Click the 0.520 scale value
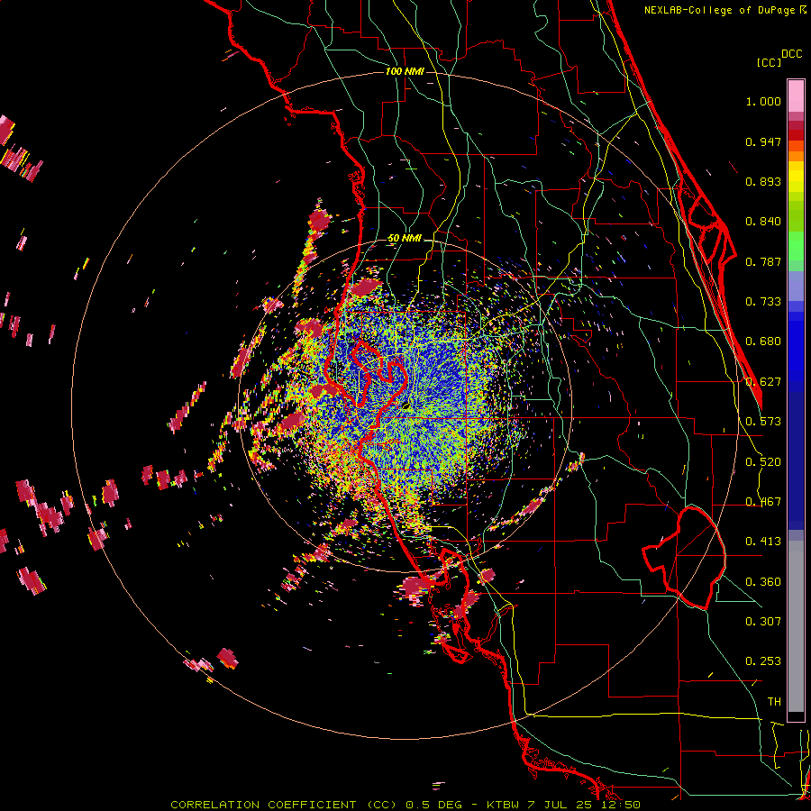 click(763, 462)
